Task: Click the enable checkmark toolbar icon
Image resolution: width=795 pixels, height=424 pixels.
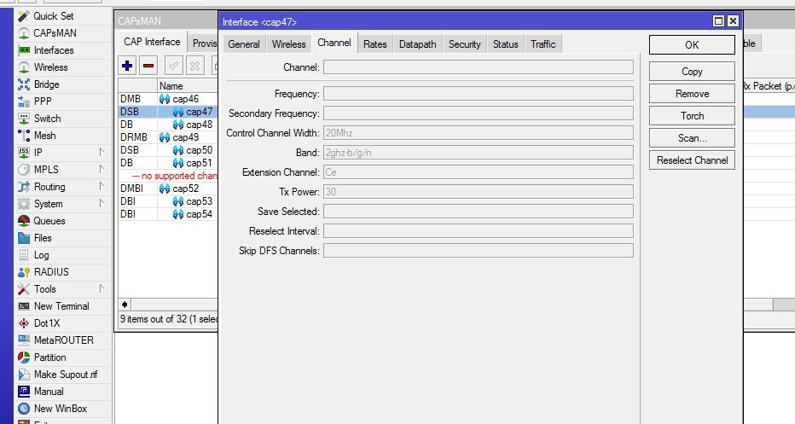Action: click(173, 66)
